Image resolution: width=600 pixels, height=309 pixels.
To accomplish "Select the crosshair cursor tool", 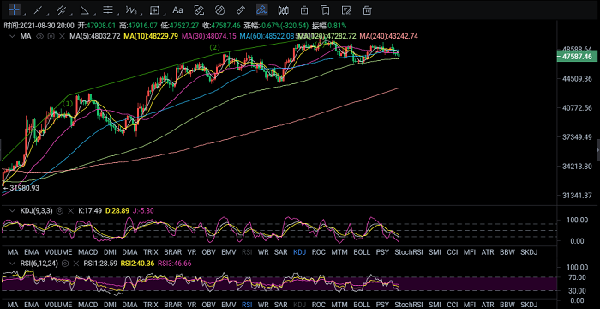I will pyautogui.click(x=15, y=10).
